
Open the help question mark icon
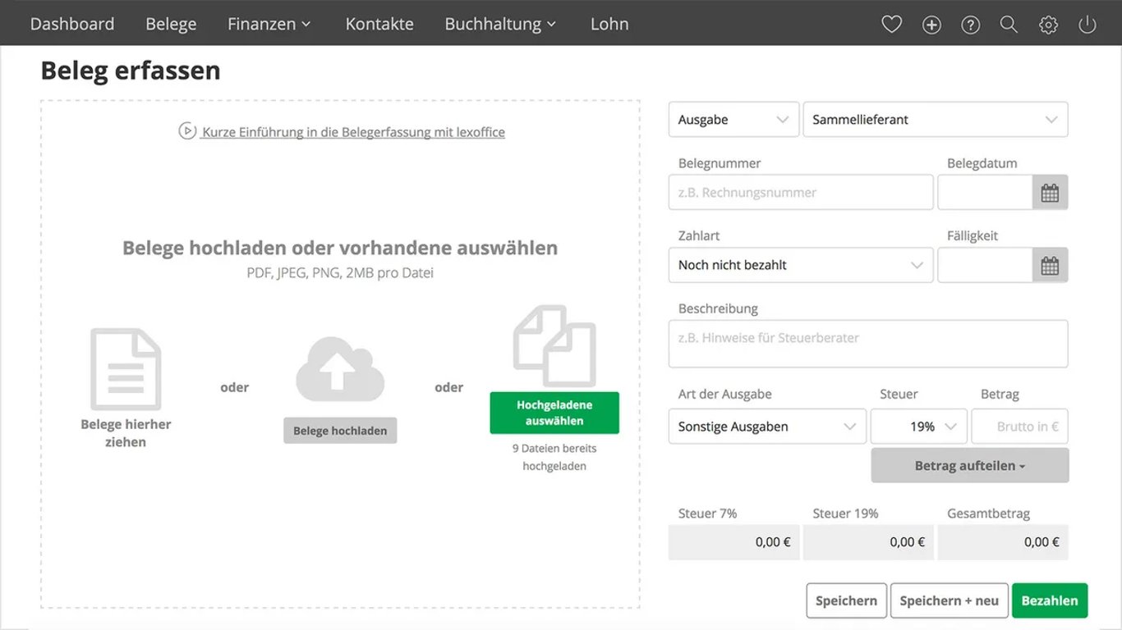coord(971,25)
